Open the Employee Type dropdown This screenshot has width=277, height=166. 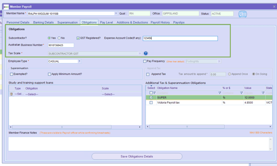tap(79, 61)
